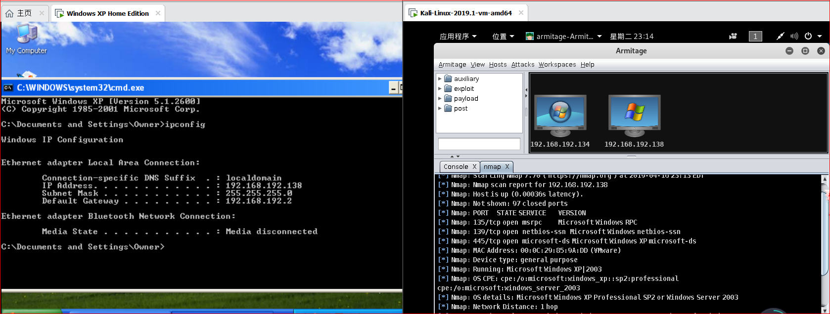Click the Armitage window title bar
The width and height of the screenshot is (830, 314).
pyautogui.click(x=631, y=51)
